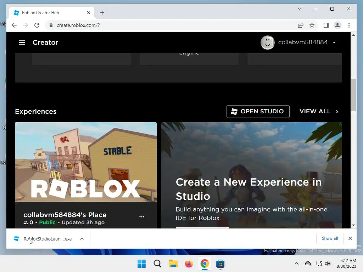Screen dimensions: 363x272
Task: Close the Roblox Creator Hub tab
Action: tap(88, 13)
